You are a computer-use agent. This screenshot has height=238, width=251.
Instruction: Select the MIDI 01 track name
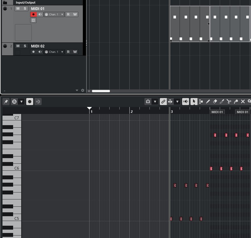click(x=38, y=9)
